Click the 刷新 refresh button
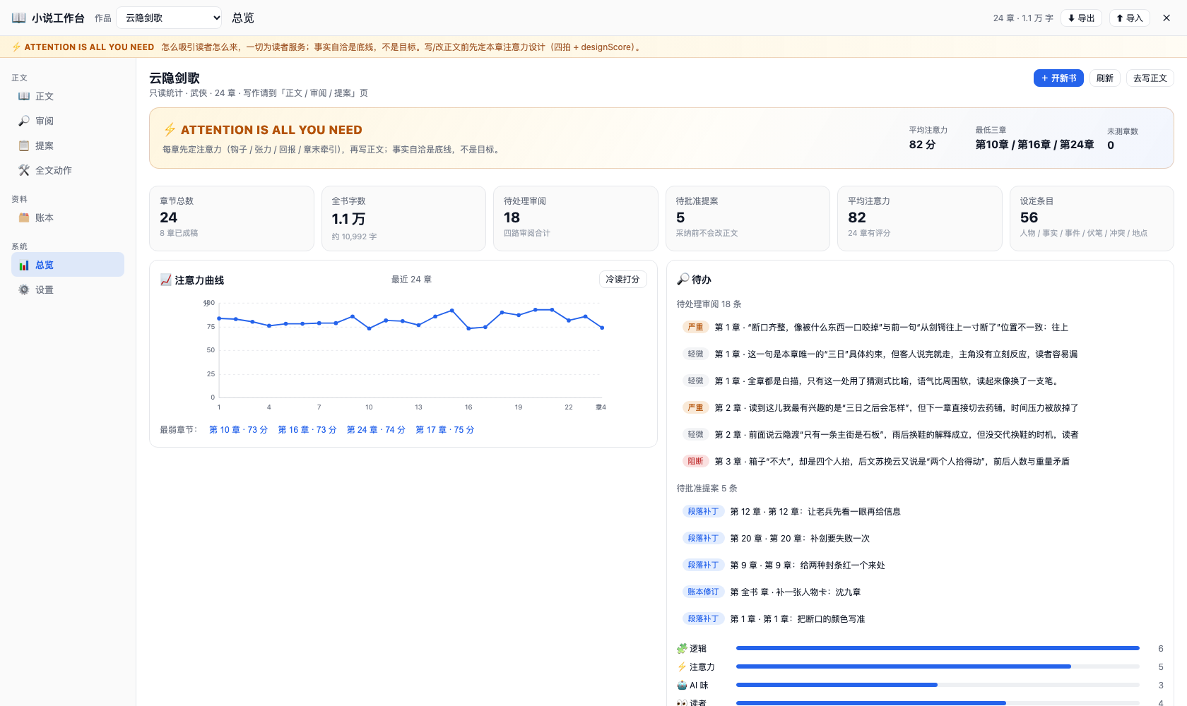The width and height of the screenshot is (1187, 706). click(x=1105, y=78)
